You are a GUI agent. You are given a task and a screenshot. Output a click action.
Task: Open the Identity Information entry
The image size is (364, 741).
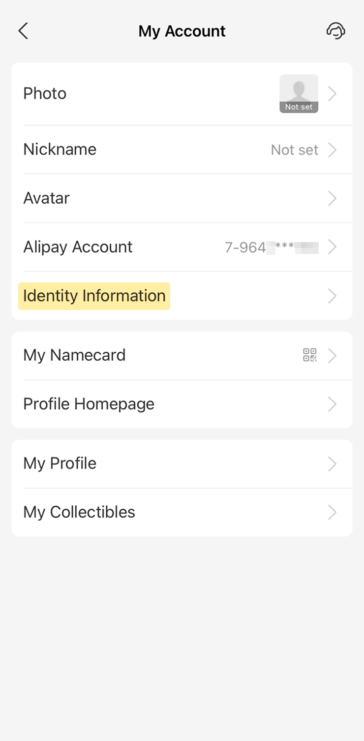click(x=94, y=296)
